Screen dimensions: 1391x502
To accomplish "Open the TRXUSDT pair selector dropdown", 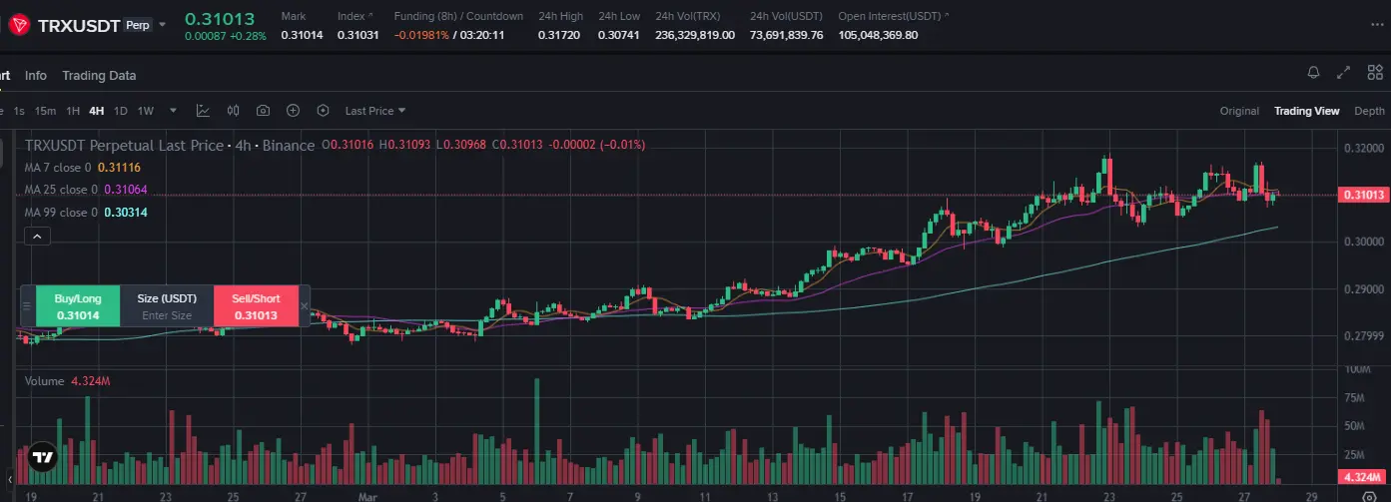I will tap(163, 25).
